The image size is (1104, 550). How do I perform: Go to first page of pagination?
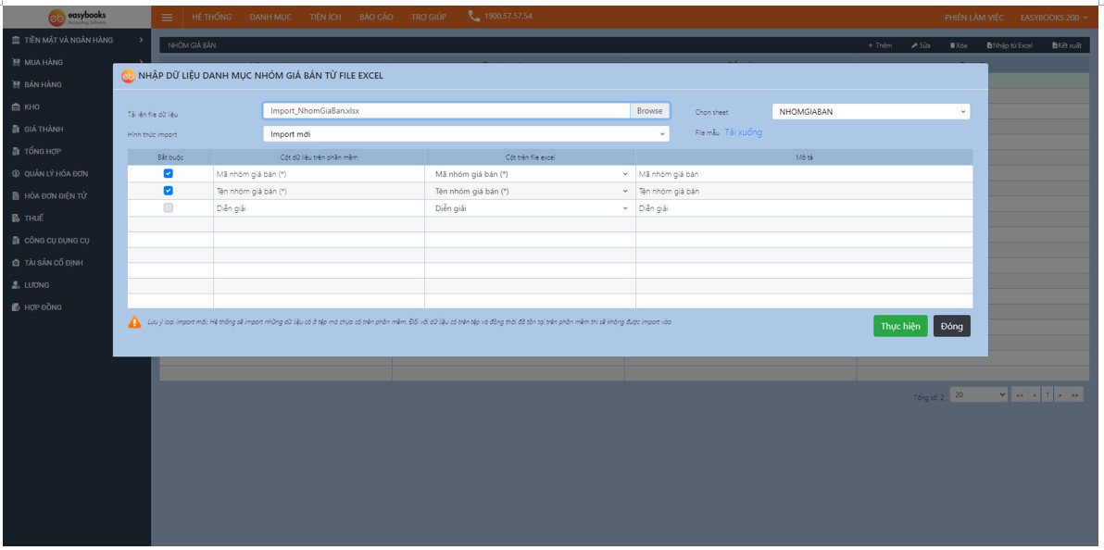point(1019,395)
